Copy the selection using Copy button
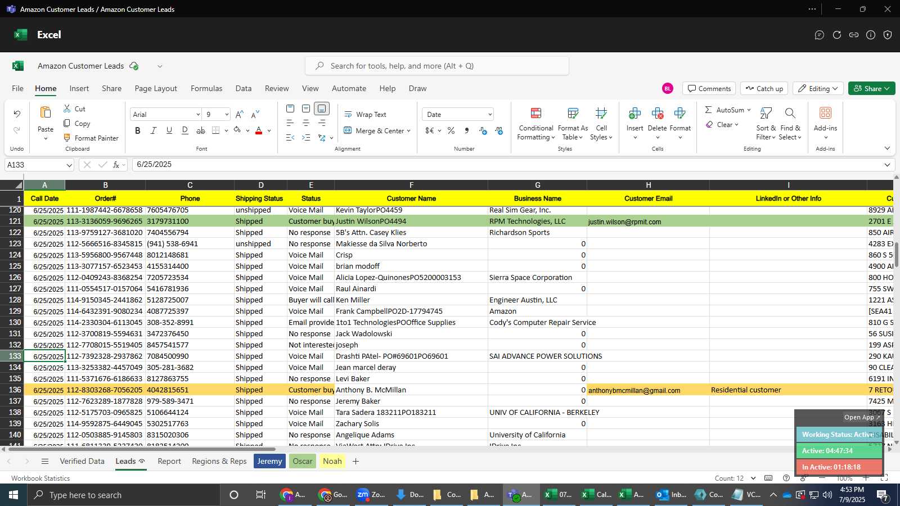This screenshot has width=900, height=506. click(x=76, y=124)
